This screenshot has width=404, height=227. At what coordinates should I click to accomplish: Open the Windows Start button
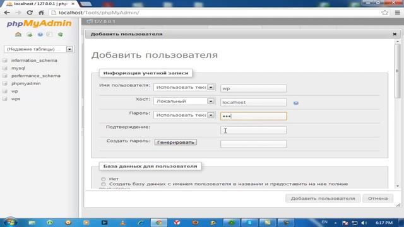coord(10,223)
